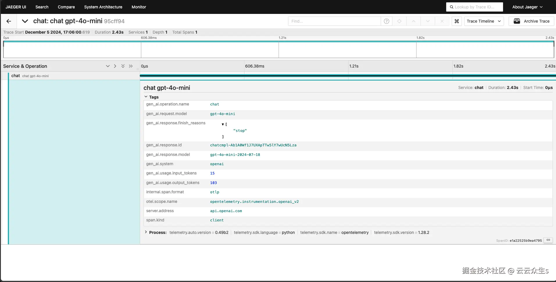Collapse one level with the right chevron

[115, 66]
